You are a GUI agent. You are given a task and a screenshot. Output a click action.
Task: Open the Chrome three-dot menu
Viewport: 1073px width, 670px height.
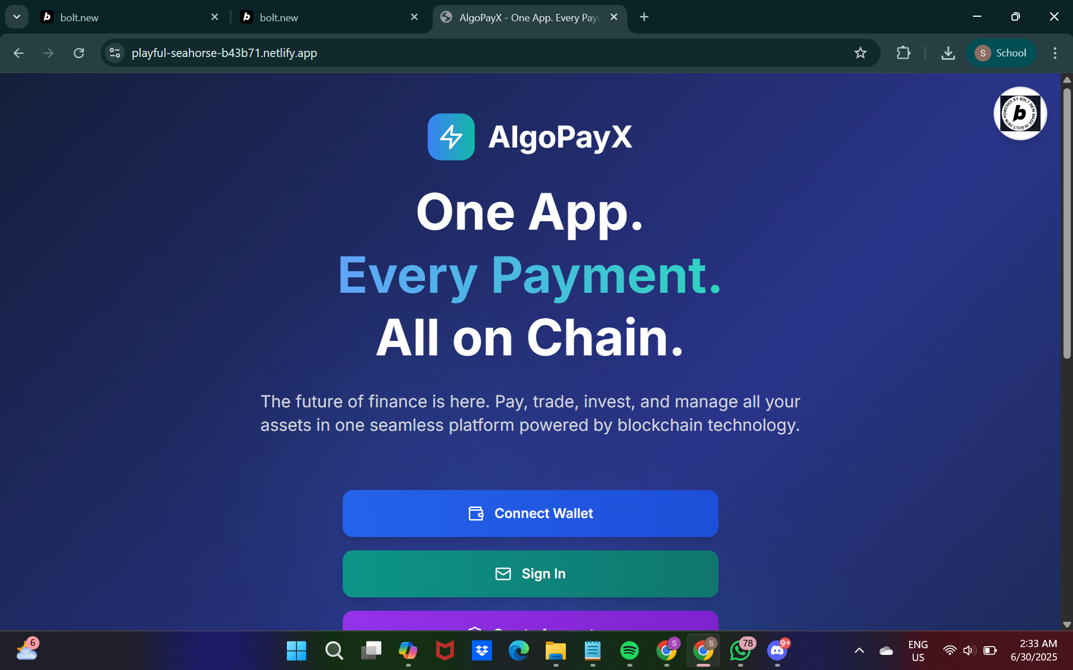pyautogui.click(x=1055, y=53)
